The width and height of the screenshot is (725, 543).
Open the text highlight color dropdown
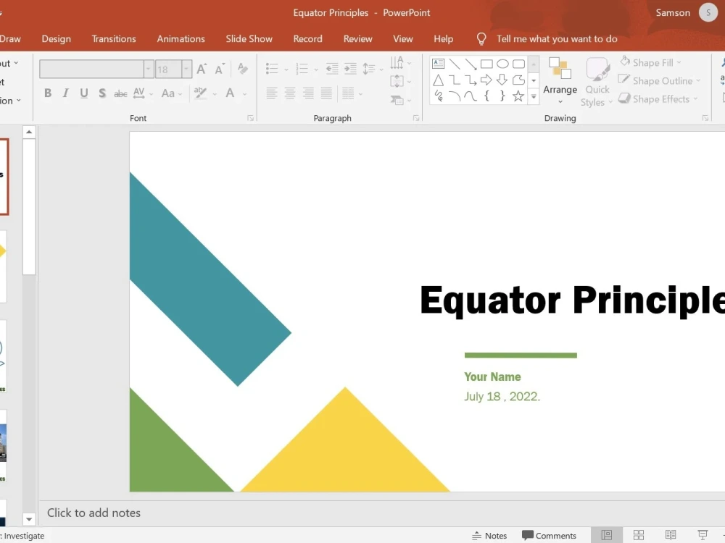tap(215, 93)
